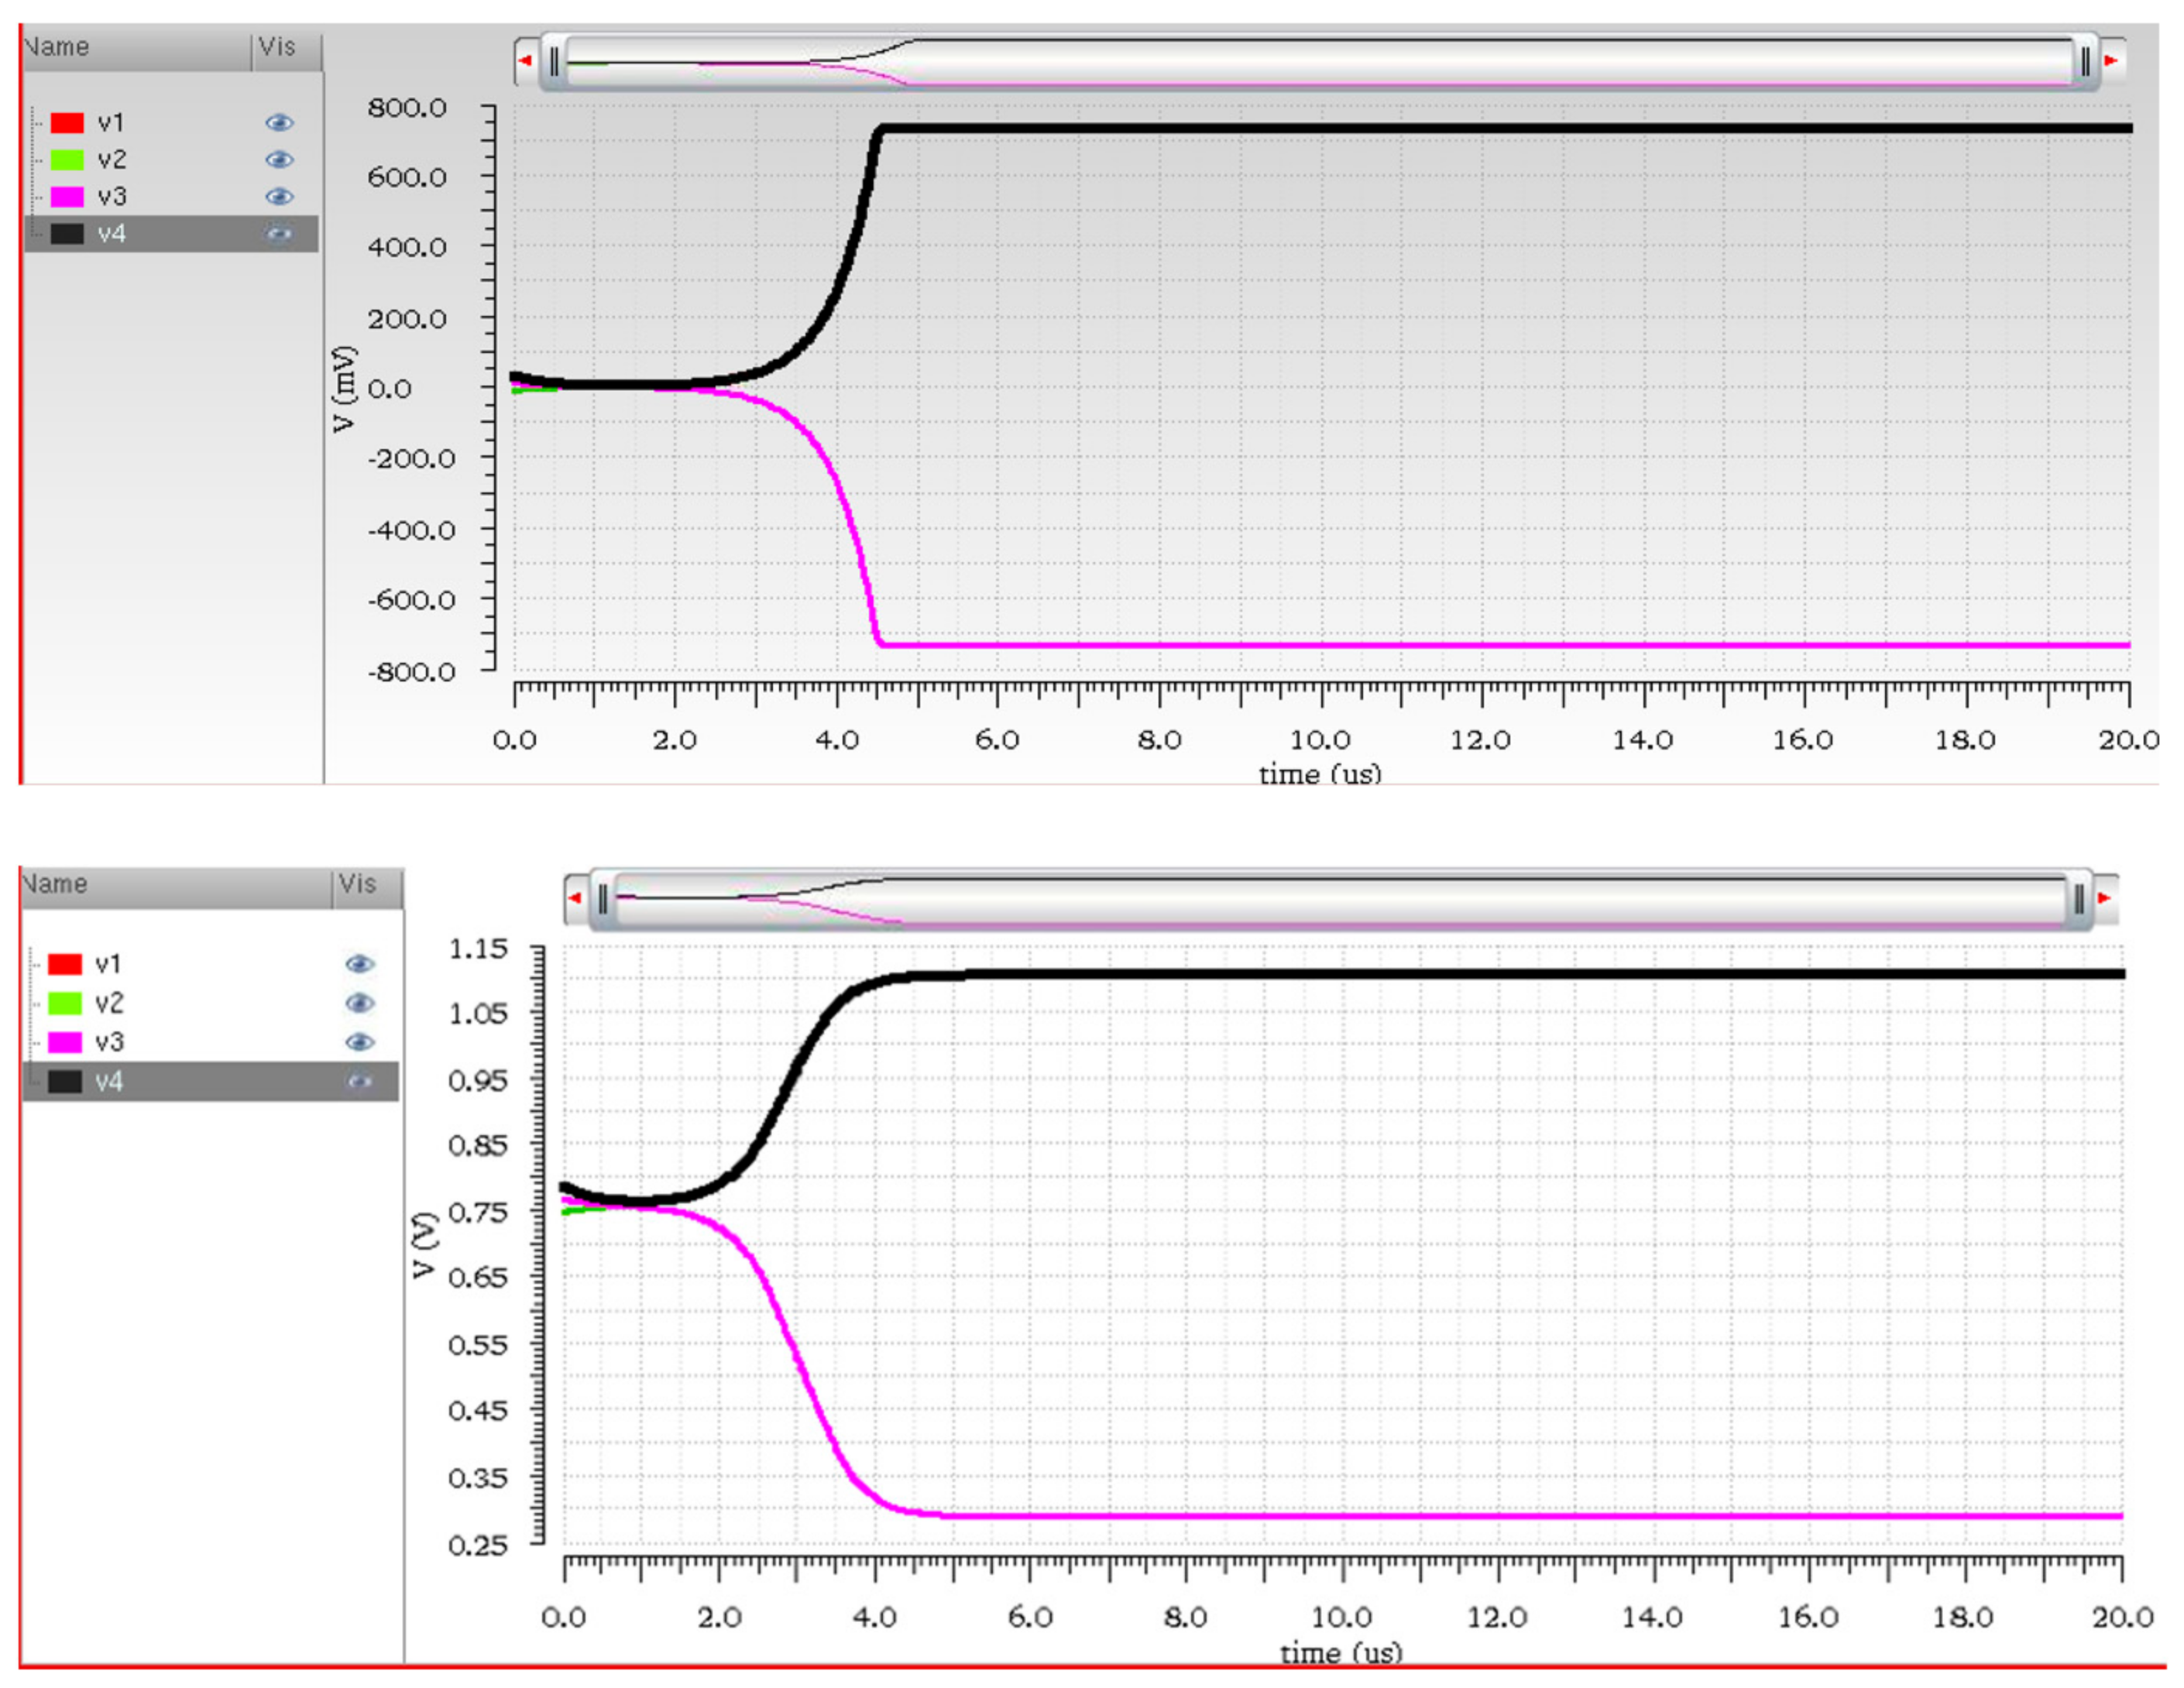Grab left handle of top zoom slider
Viewport: 2184px width, 1688px height.
click(554, 62)
